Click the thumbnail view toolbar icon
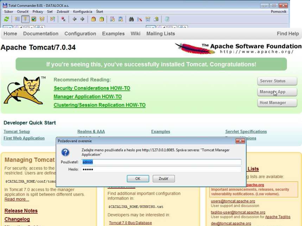The height and width of the screenshot is (226, 302). click(x=34, y=19)
